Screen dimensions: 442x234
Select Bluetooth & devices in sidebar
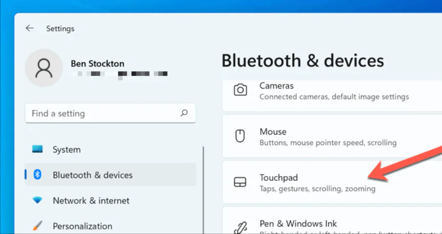pos(110,175)
